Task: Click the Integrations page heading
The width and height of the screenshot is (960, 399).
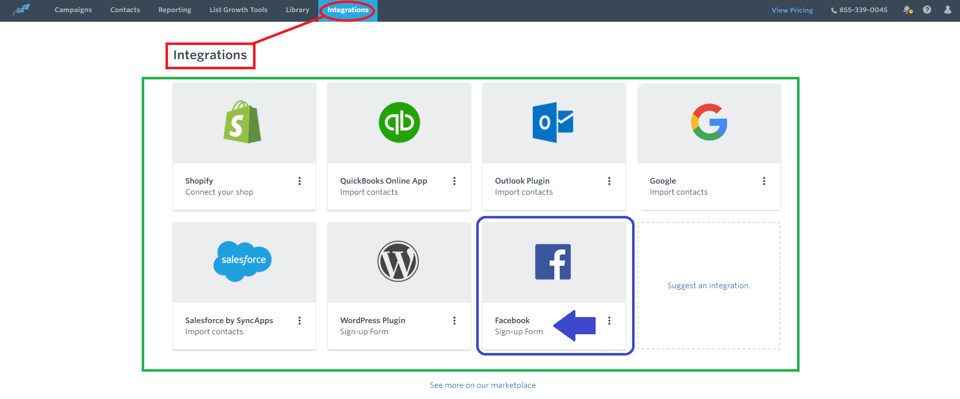Action: [210, 55]
